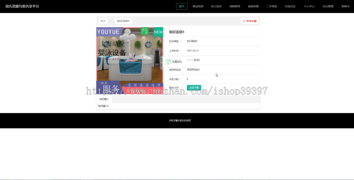Click 首页 in the breadcrumb

tap(103, 21)
